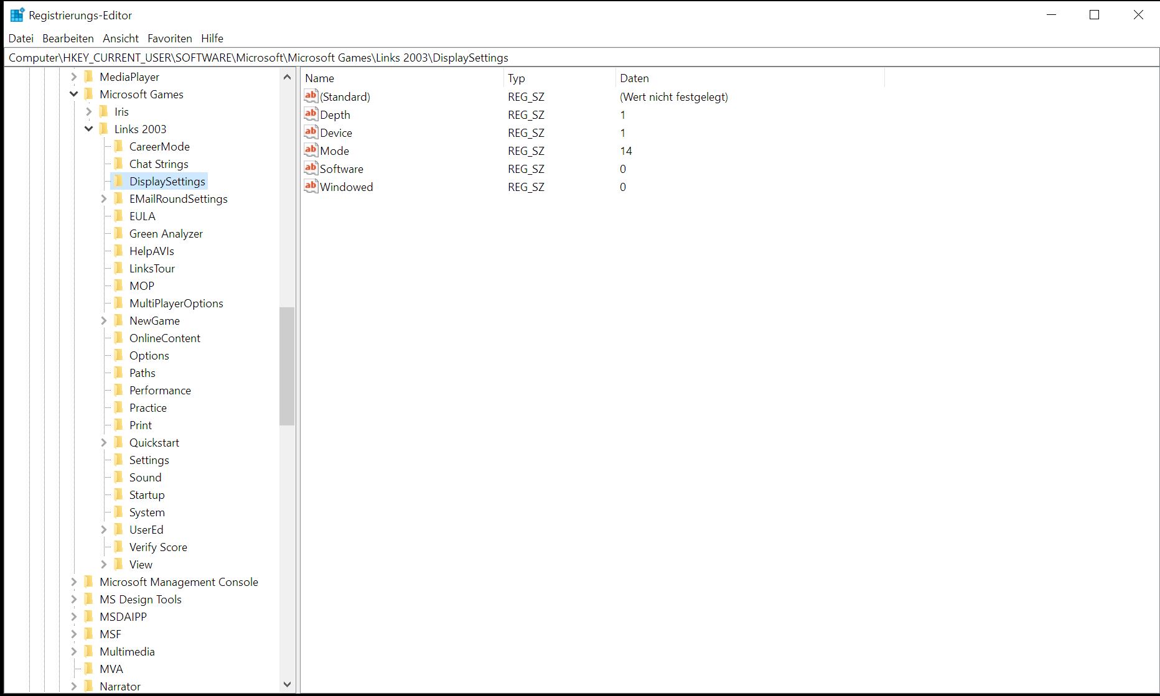Click the Registrierungs-Editor icon in the title bar

pos(17,14)
